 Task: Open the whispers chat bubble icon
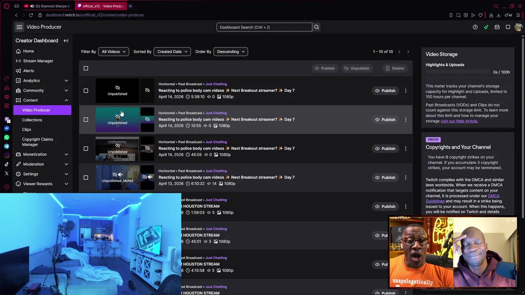point(508,27)
